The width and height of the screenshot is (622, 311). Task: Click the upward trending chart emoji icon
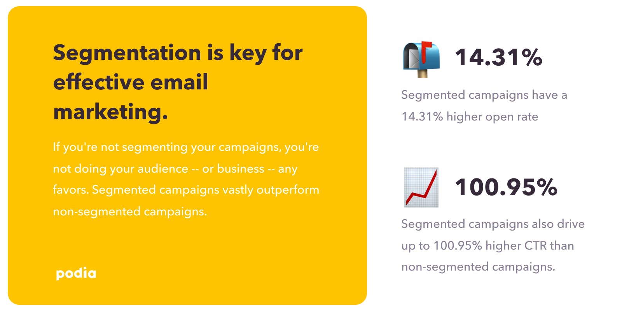tap(421, 187)
